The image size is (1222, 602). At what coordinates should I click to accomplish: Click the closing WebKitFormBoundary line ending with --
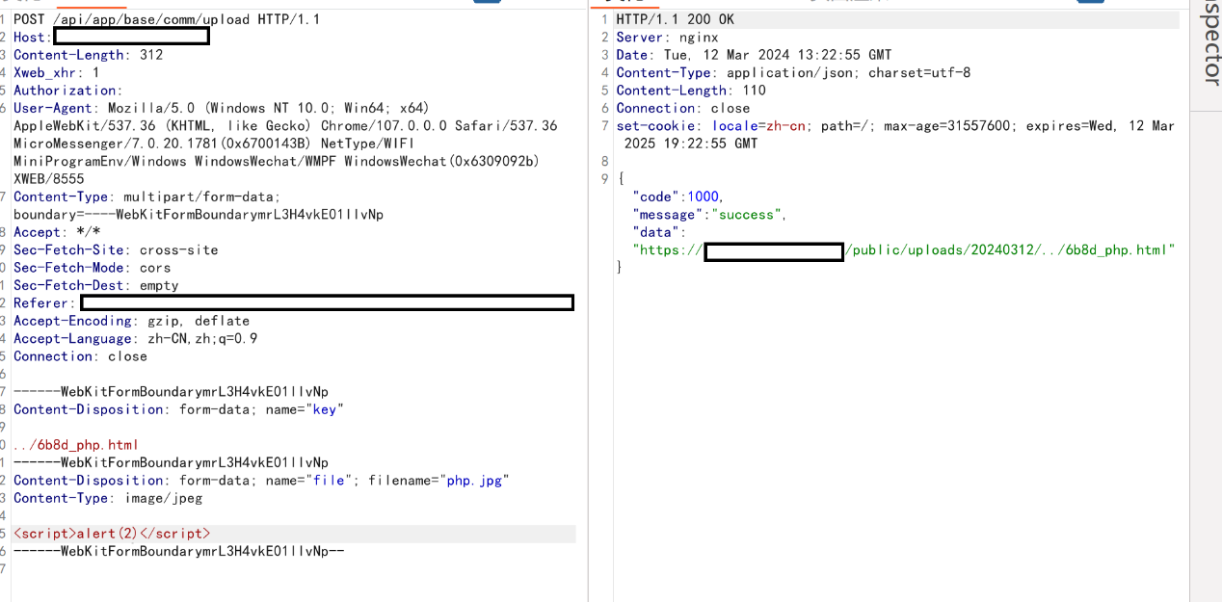point(179,551)
